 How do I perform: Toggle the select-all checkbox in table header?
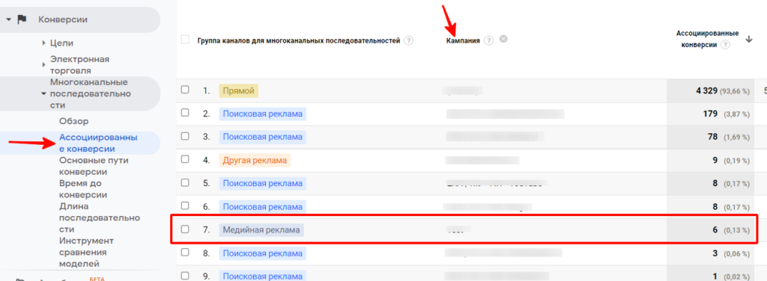point(185,40)
